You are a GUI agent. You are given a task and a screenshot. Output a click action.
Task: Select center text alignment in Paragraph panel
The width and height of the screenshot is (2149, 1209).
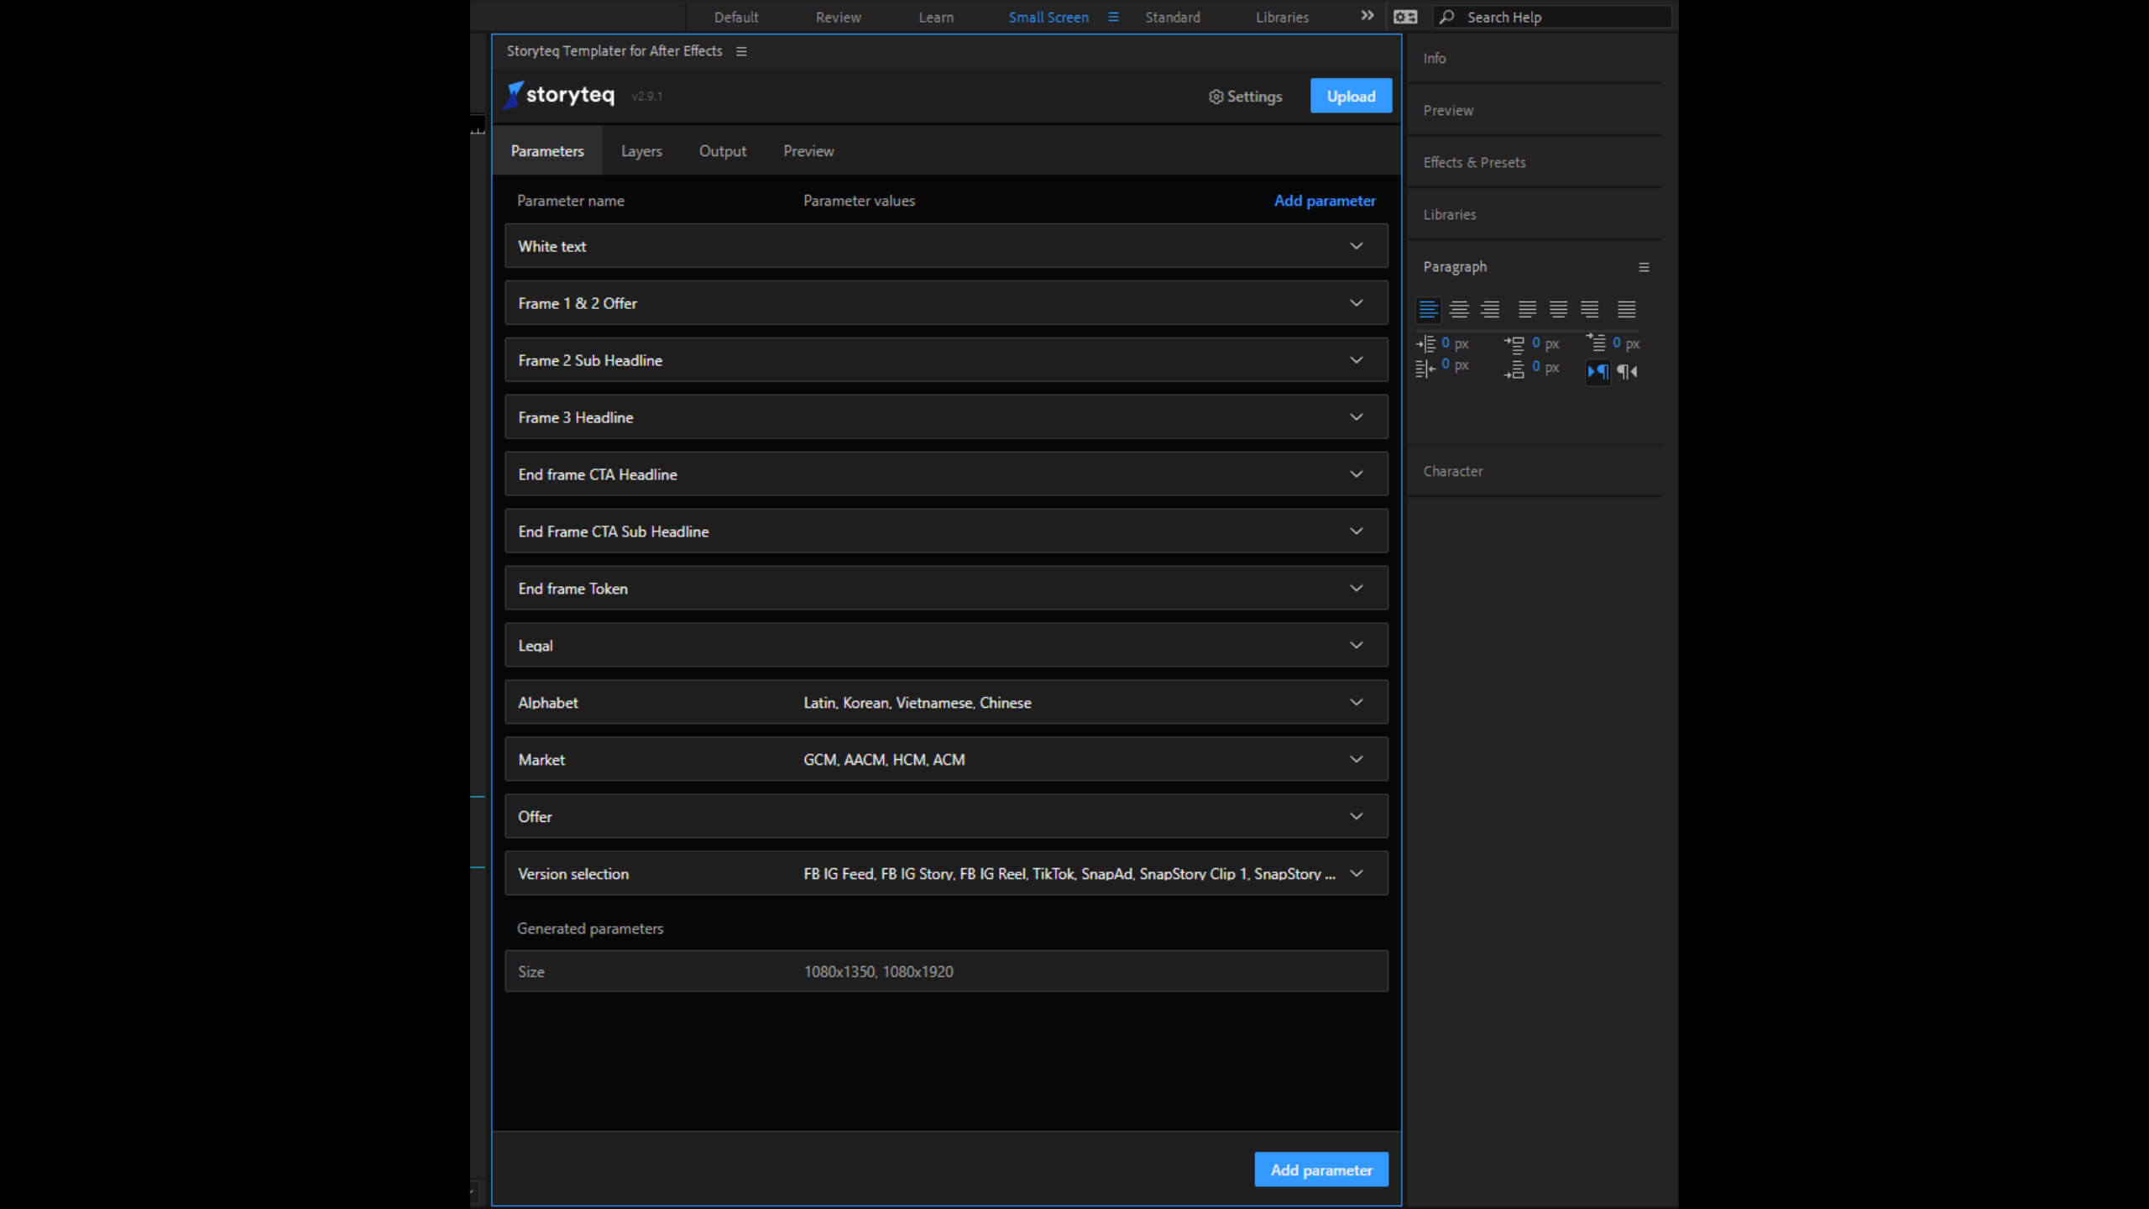pos(1459,310)
